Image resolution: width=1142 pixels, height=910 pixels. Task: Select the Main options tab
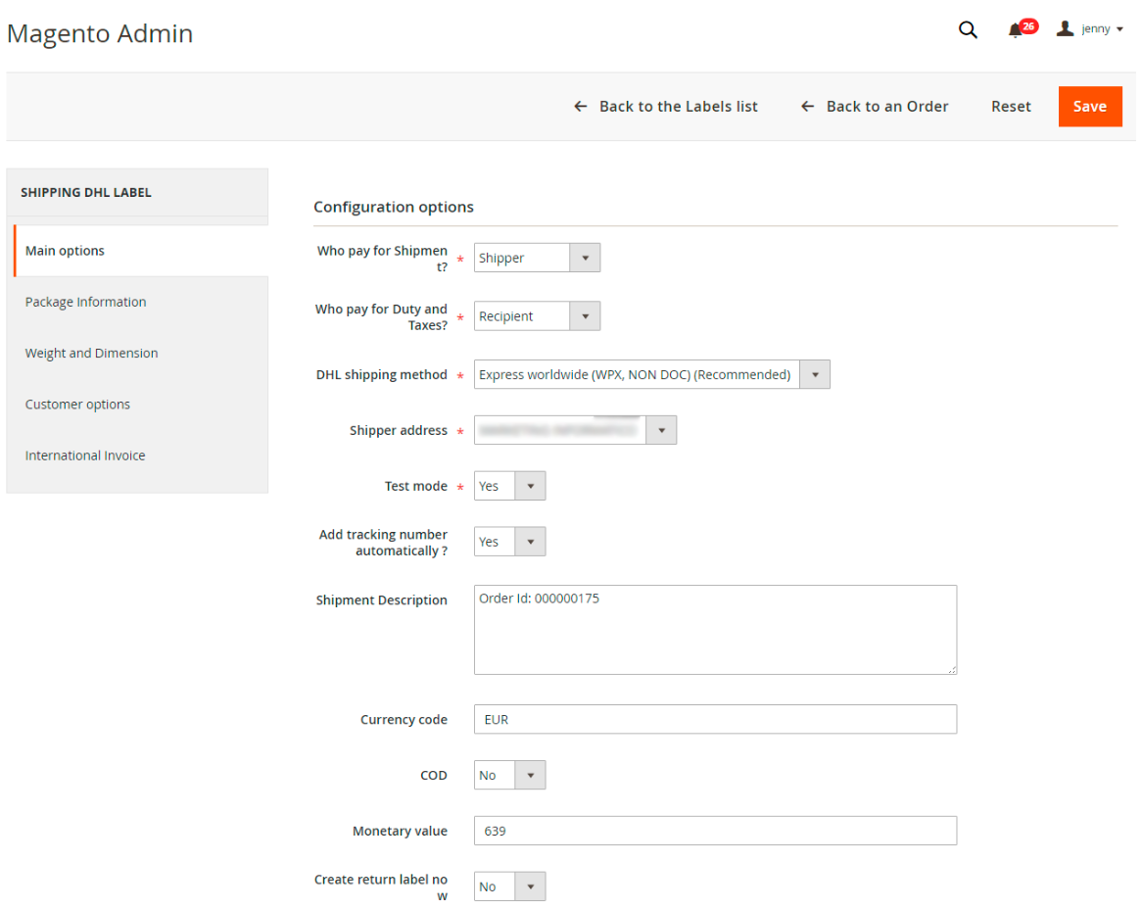[x=141, y=251]
